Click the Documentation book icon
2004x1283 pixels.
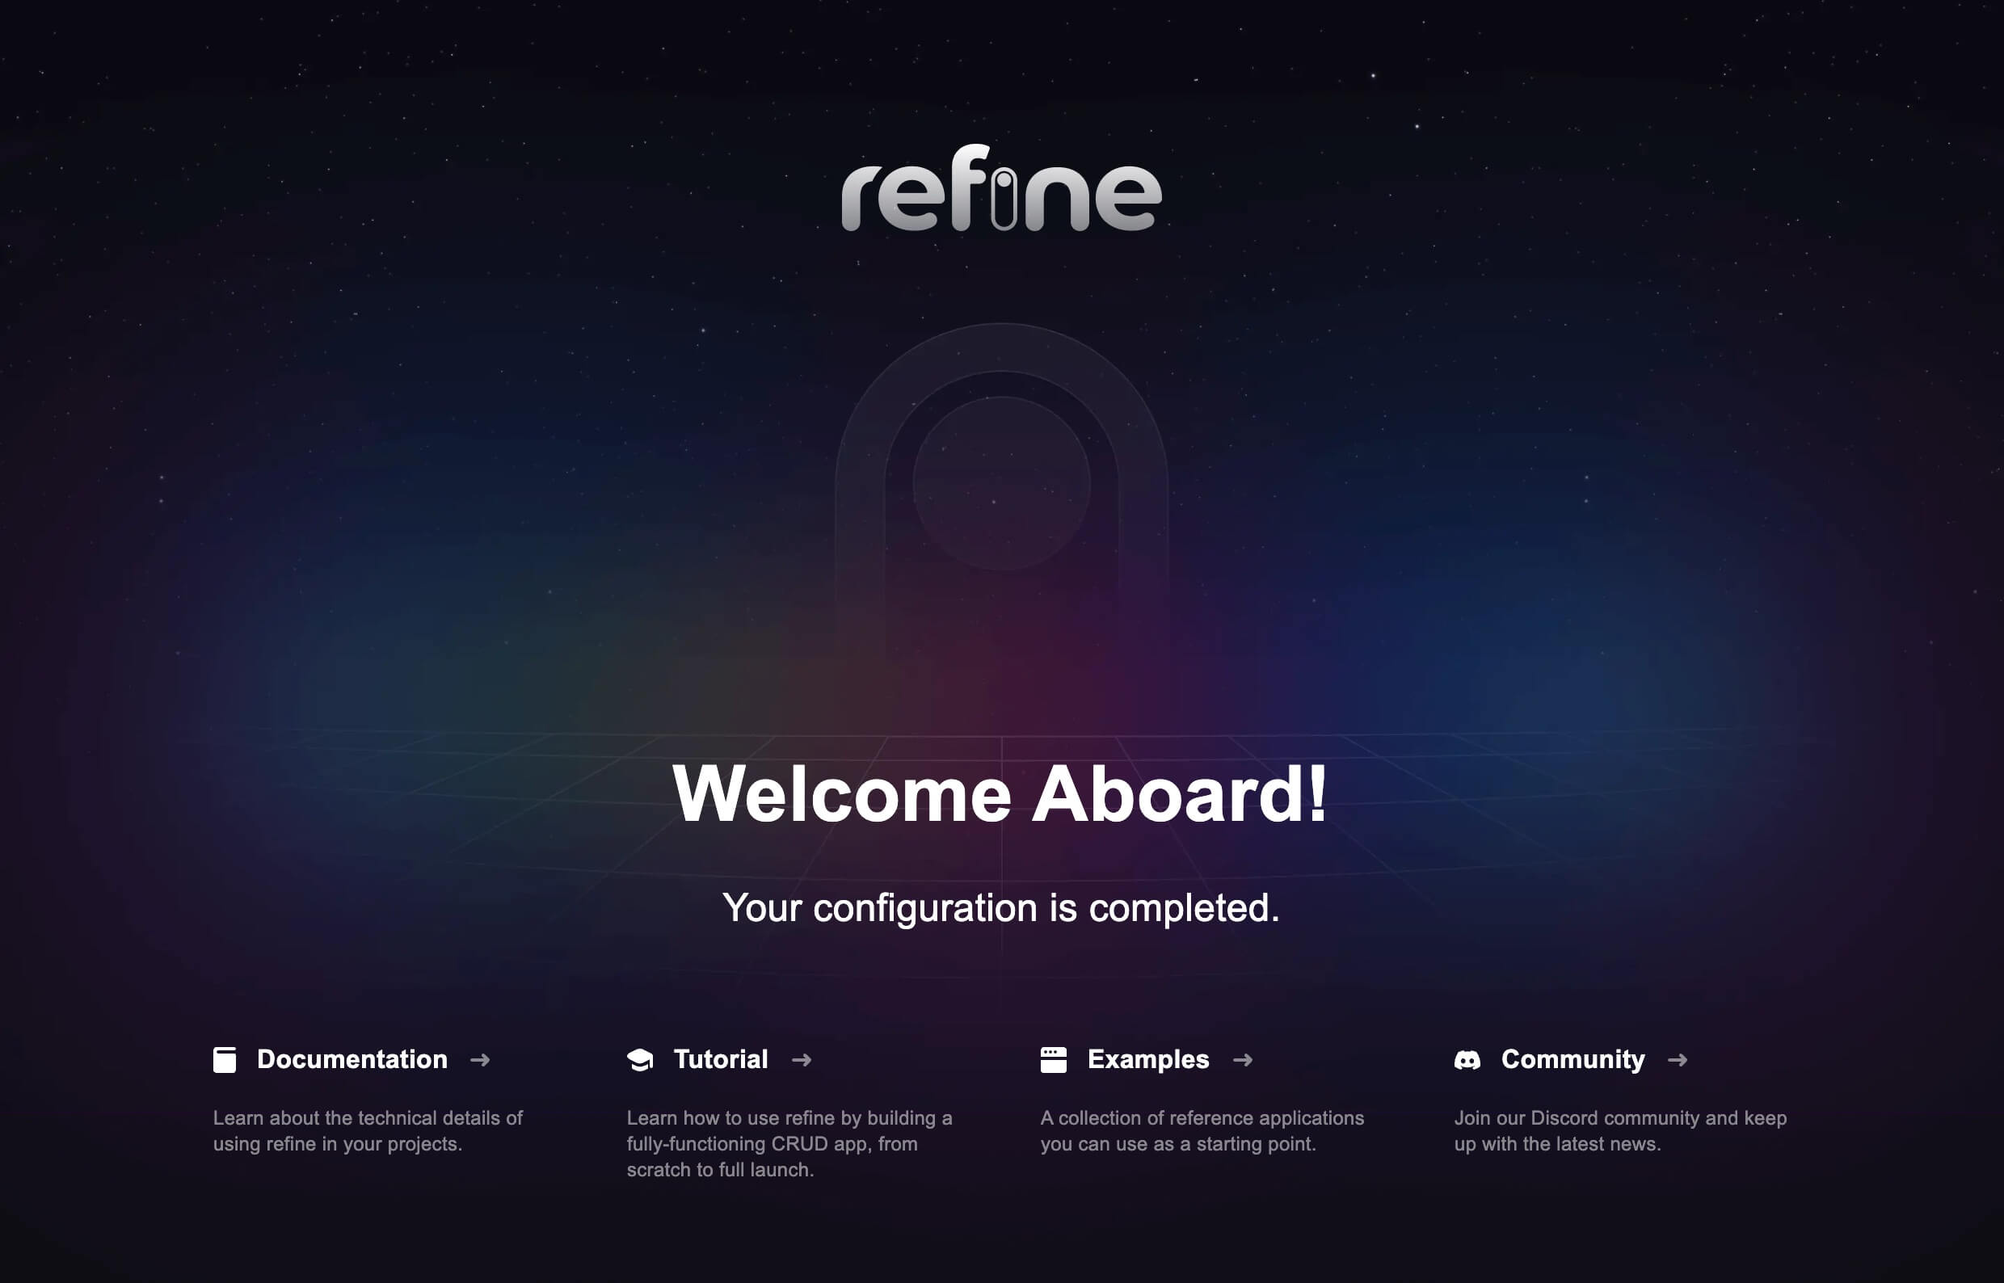click(224, 1060)
